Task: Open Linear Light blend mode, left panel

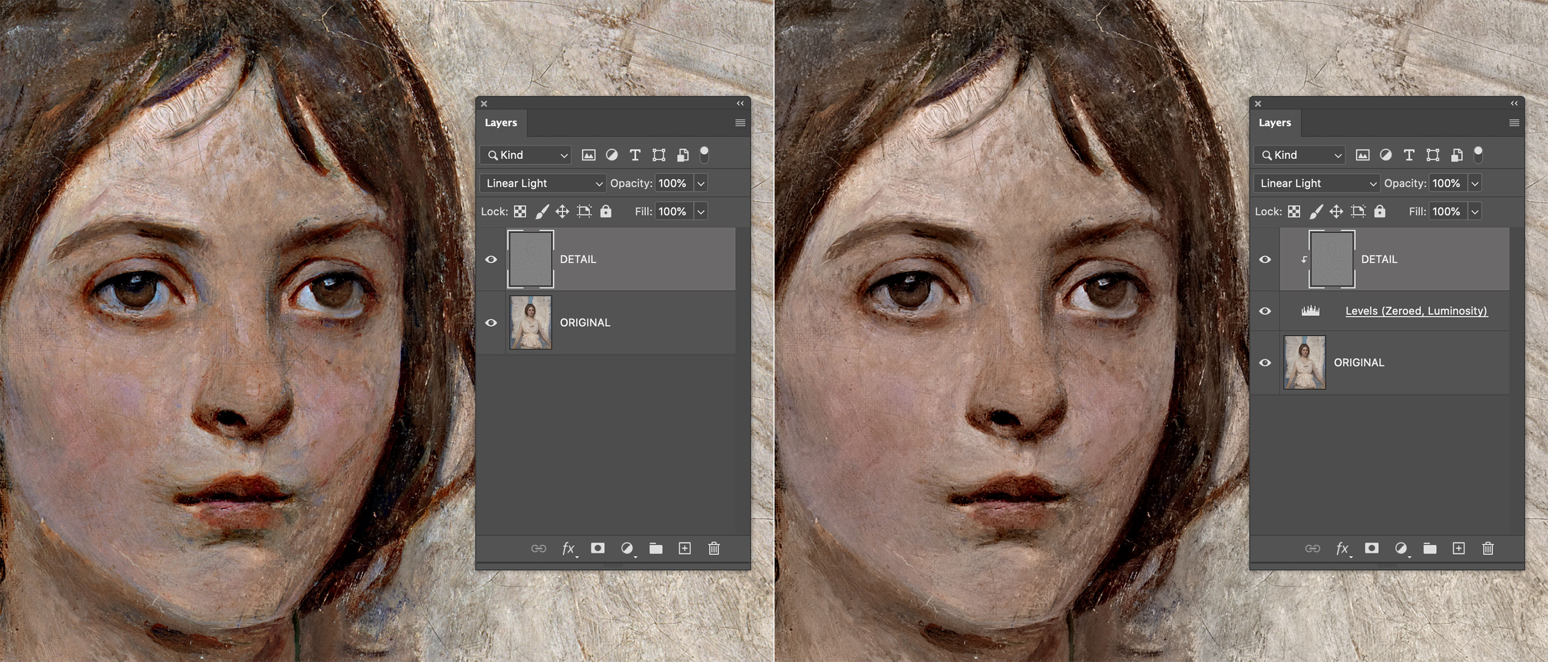Action: coord(543,183)
